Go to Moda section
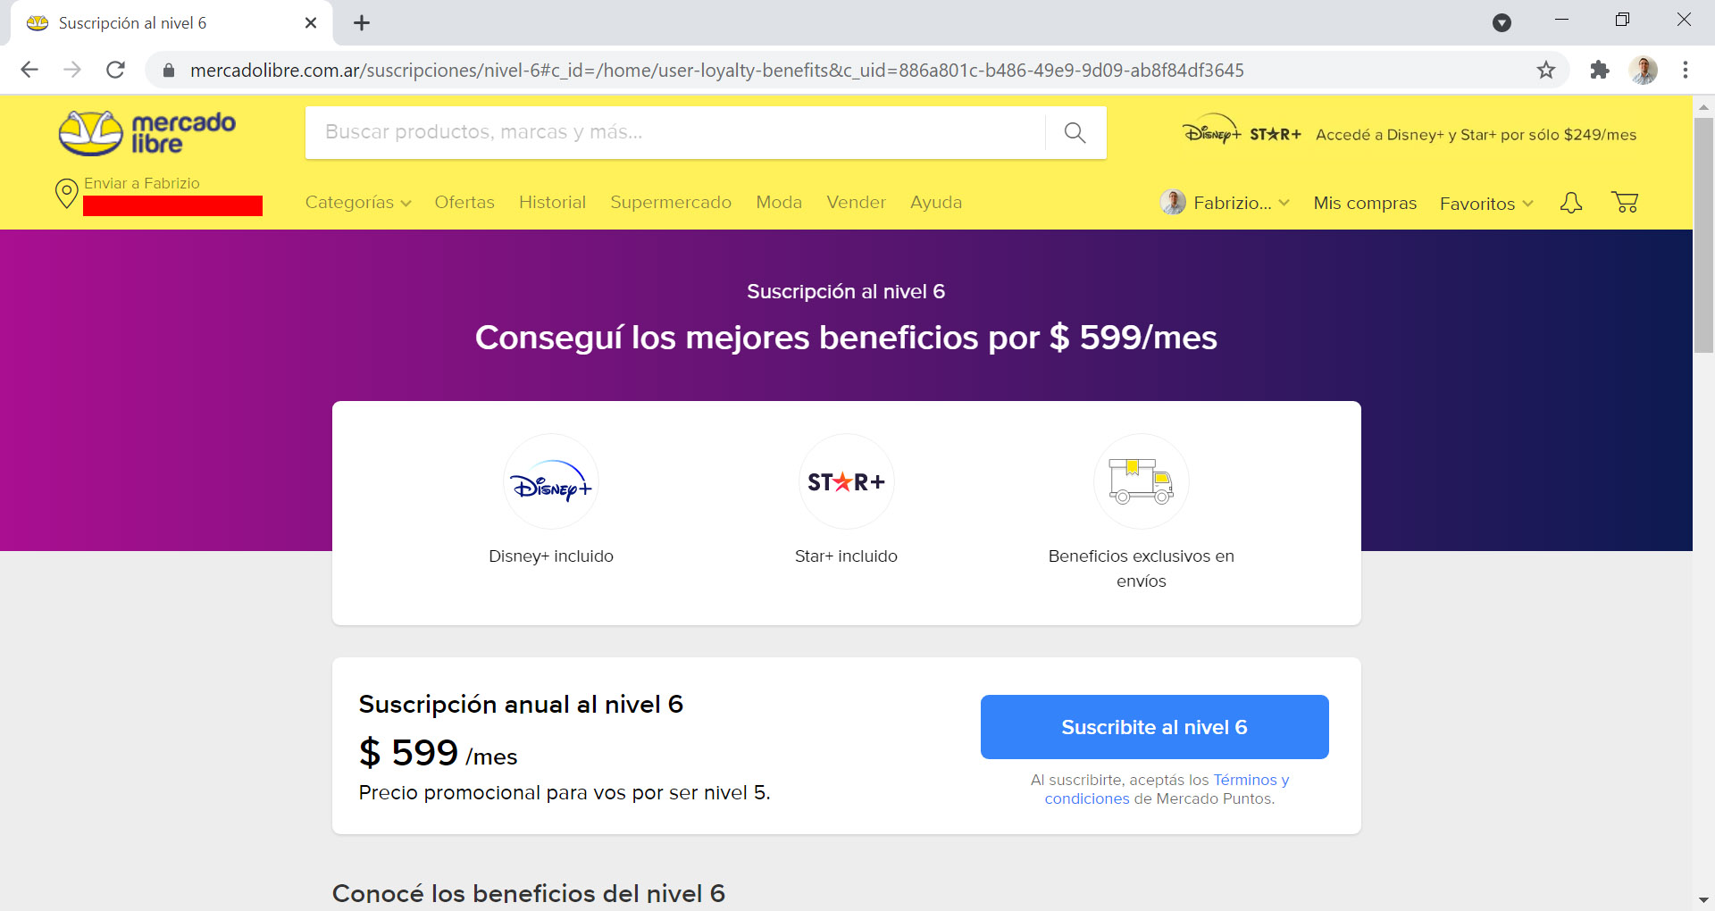 [779, 203]
